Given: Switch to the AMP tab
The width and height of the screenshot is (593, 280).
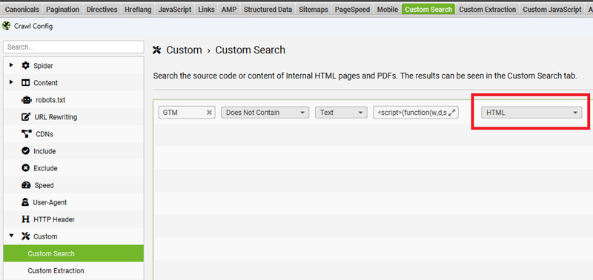Looking at the screenshot, I should tap(229, 10).
